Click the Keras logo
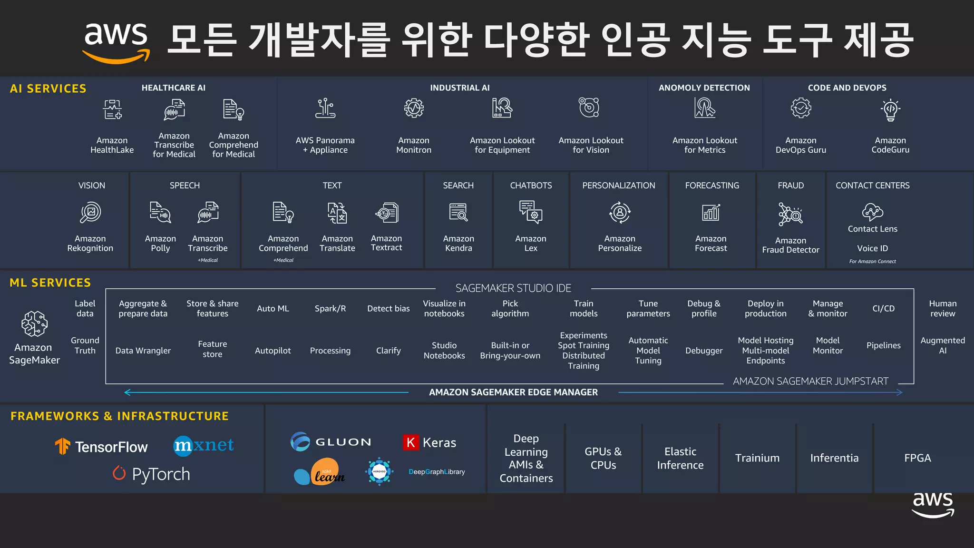This screenshot has width=974, height=548. coord(429,442)
